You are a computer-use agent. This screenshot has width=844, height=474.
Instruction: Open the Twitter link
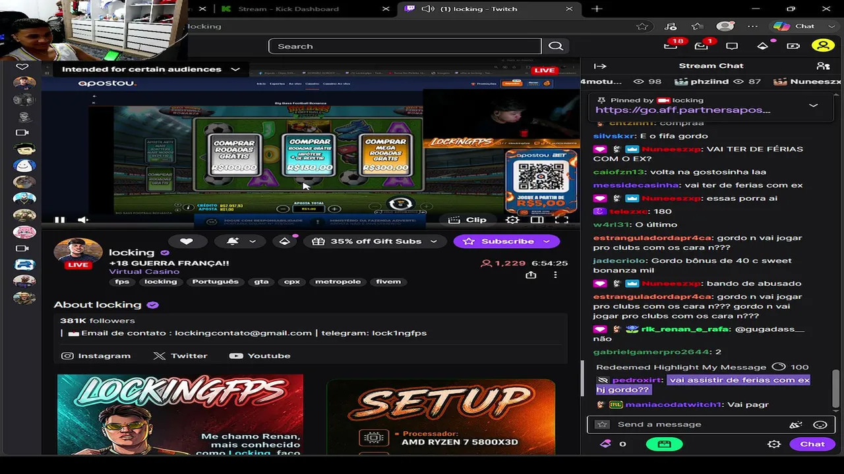(x=180, y=356)
